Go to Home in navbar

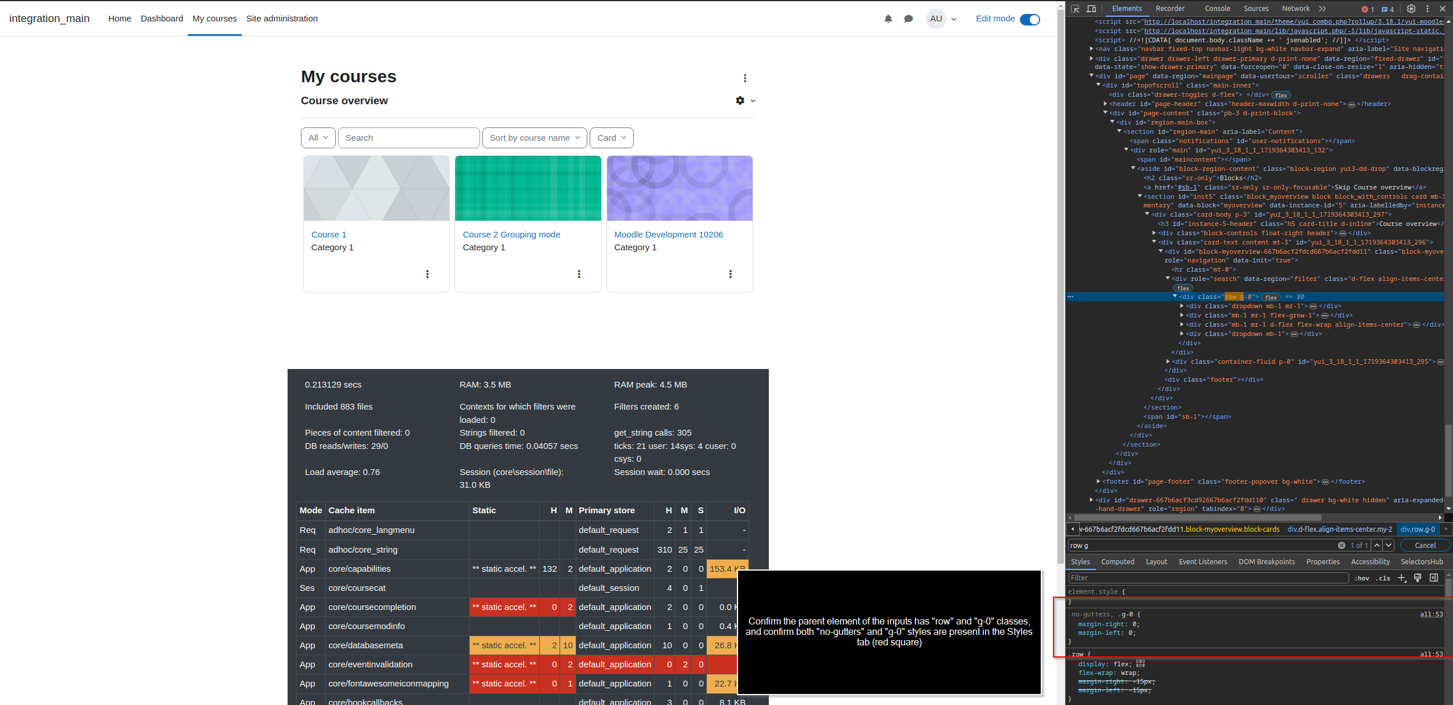pos(119,19)
